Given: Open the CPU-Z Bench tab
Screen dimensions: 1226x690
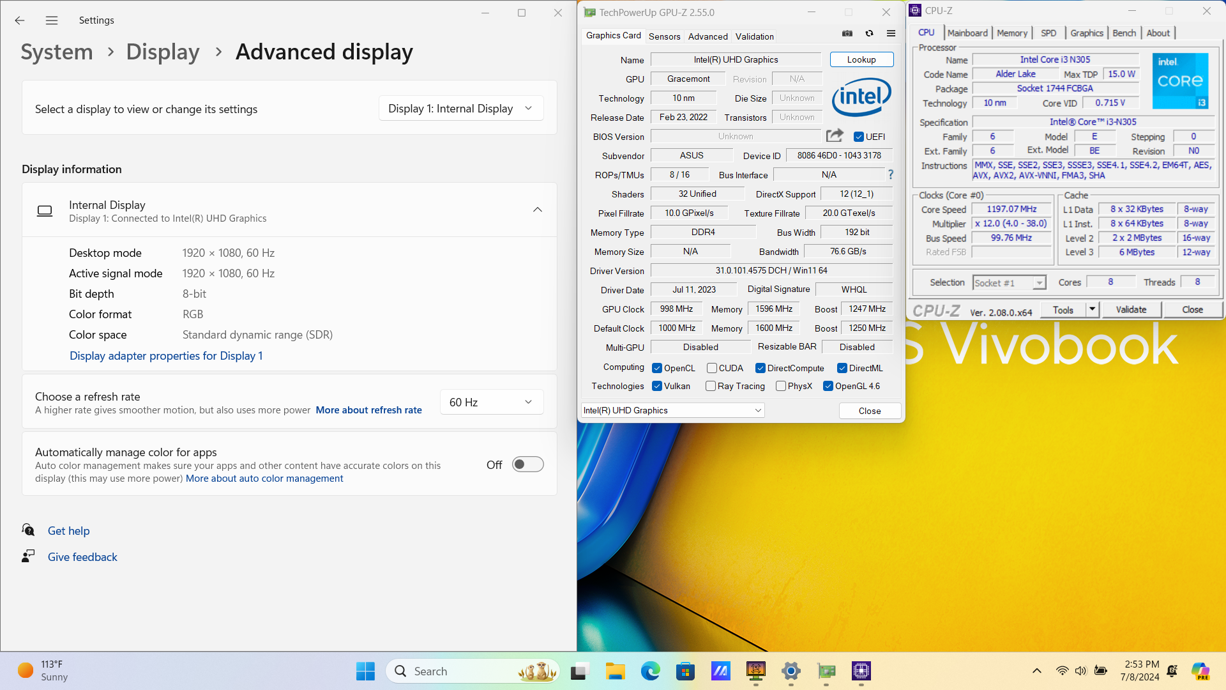Looking at the screenshot, I should (x=1124, y=33).
